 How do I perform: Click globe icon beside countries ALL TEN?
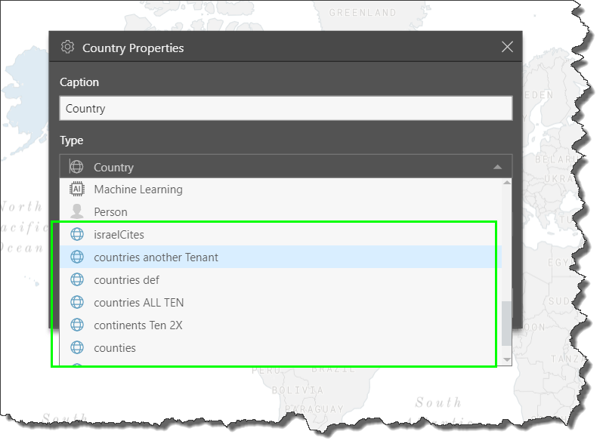click(x=76, y=303)
